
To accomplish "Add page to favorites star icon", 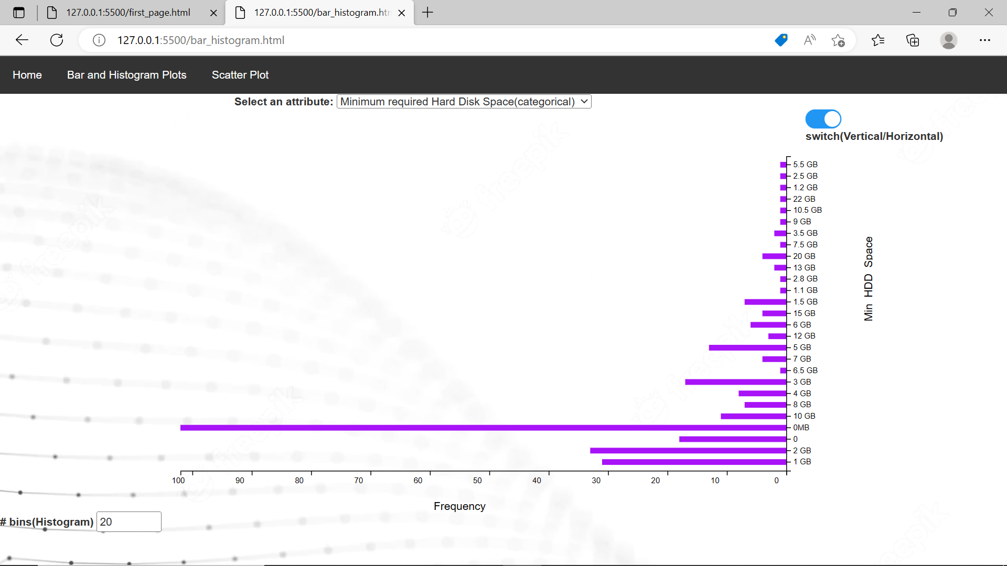I will [838, 40].
